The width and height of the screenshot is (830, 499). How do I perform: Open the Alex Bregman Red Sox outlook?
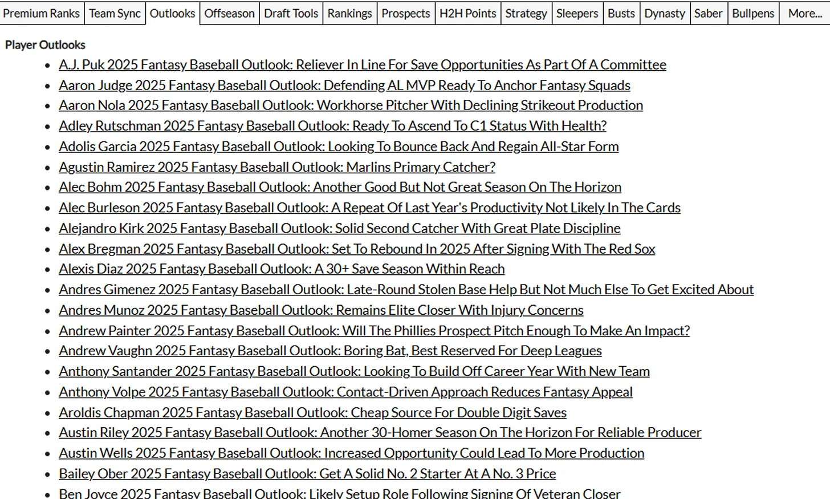point(357,249)
